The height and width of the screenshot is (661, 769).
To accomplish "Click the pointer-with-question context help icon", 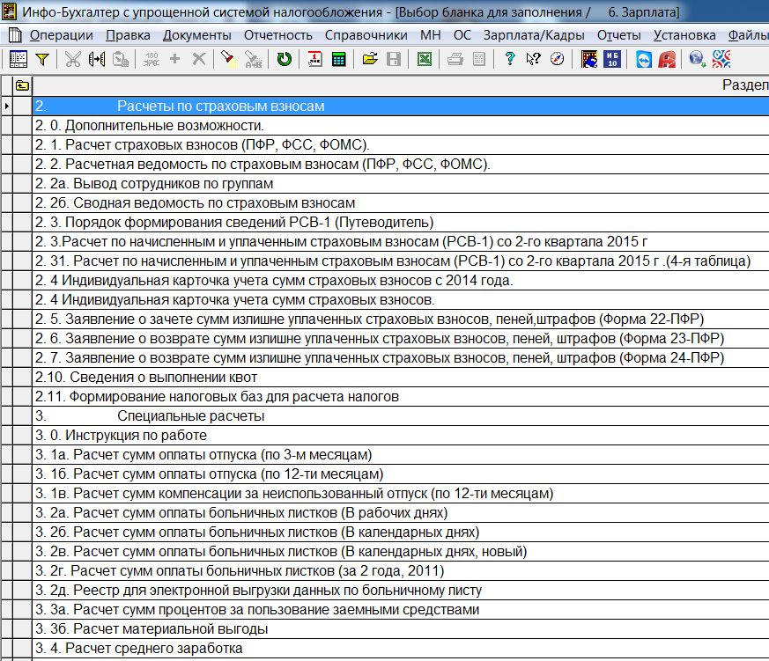I will click(533, 59).
